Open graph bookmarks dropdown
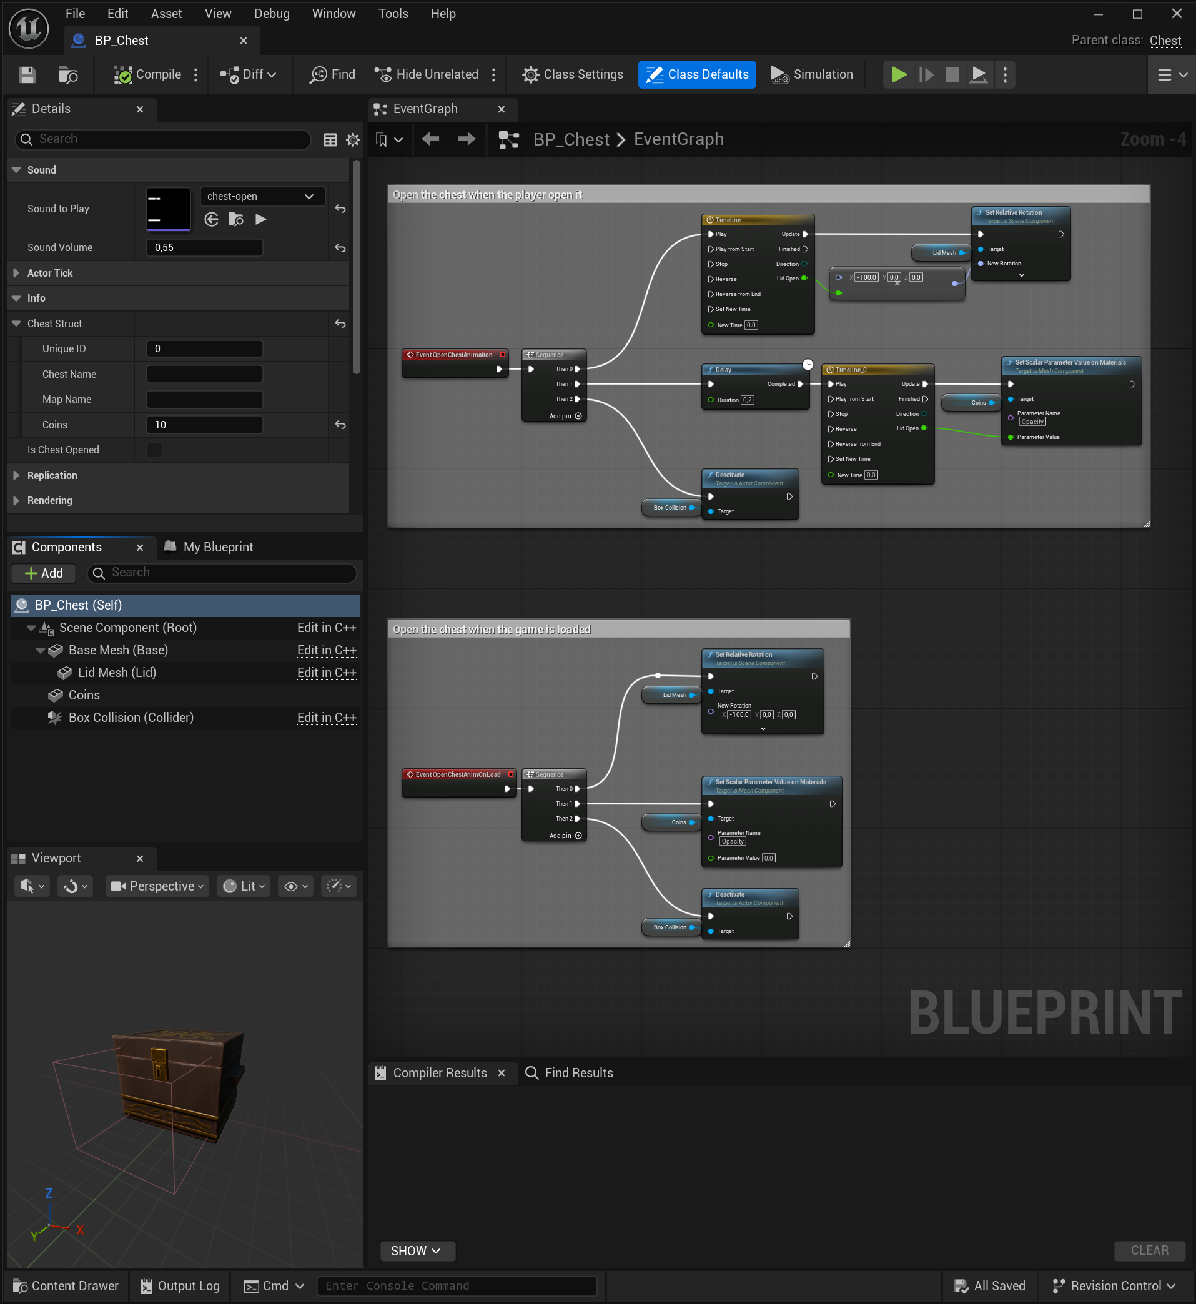 point(389,140)
